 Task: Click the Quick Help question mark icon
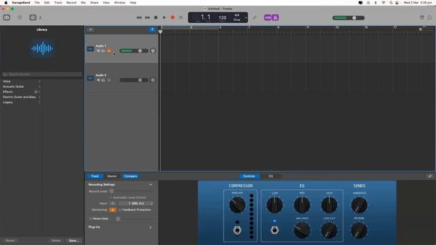click(20, 18)
